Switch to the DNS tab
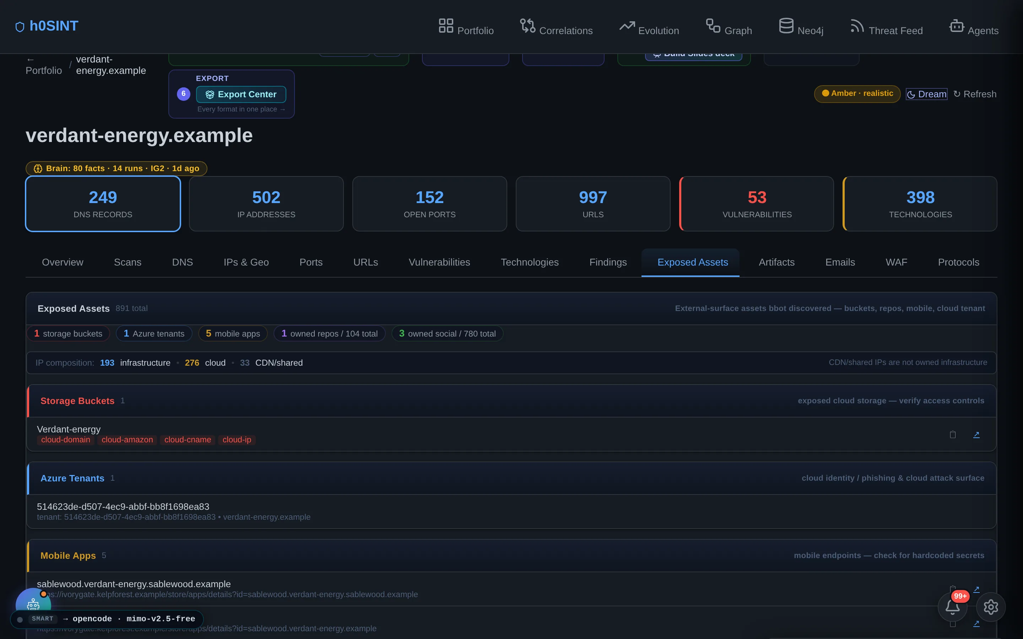Viewport: 1023px width, 639px height. pos(183,262)
